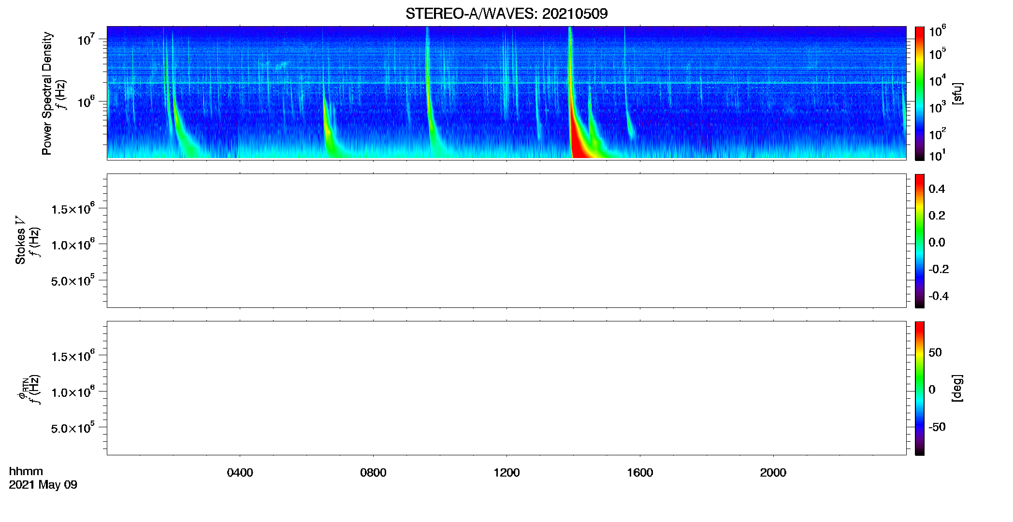
Task: Click the '2021 May 09' date label
Action: click(43, 485)
